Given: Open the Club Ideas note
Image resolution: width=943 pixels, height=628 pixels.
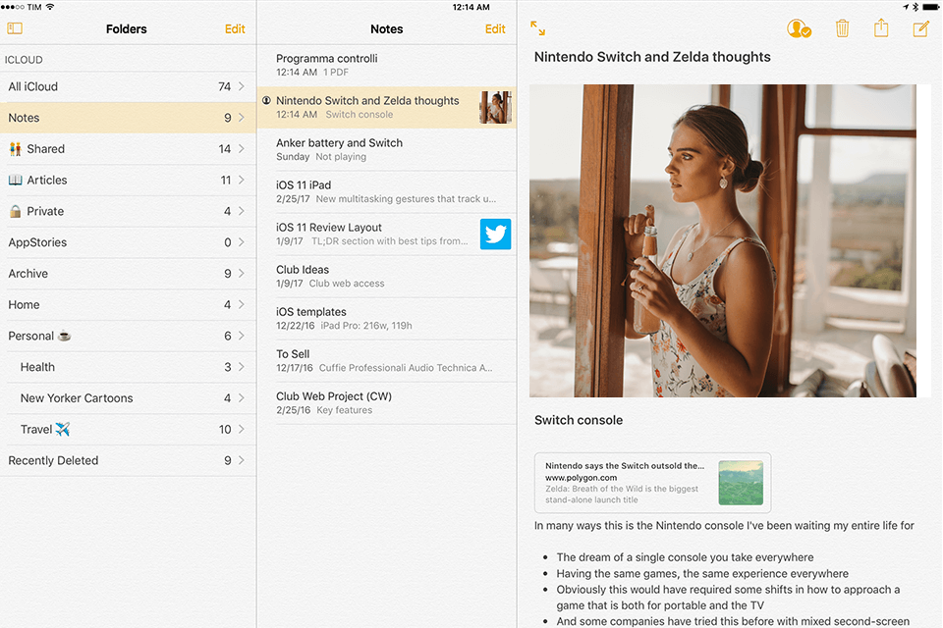Looking at the screenshot, I should (x=387, y=277).
